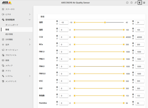This screenshot has height=108, width=148.
Task: Click the ステータス icon in sidebar
Action: [x=3, y=9]
